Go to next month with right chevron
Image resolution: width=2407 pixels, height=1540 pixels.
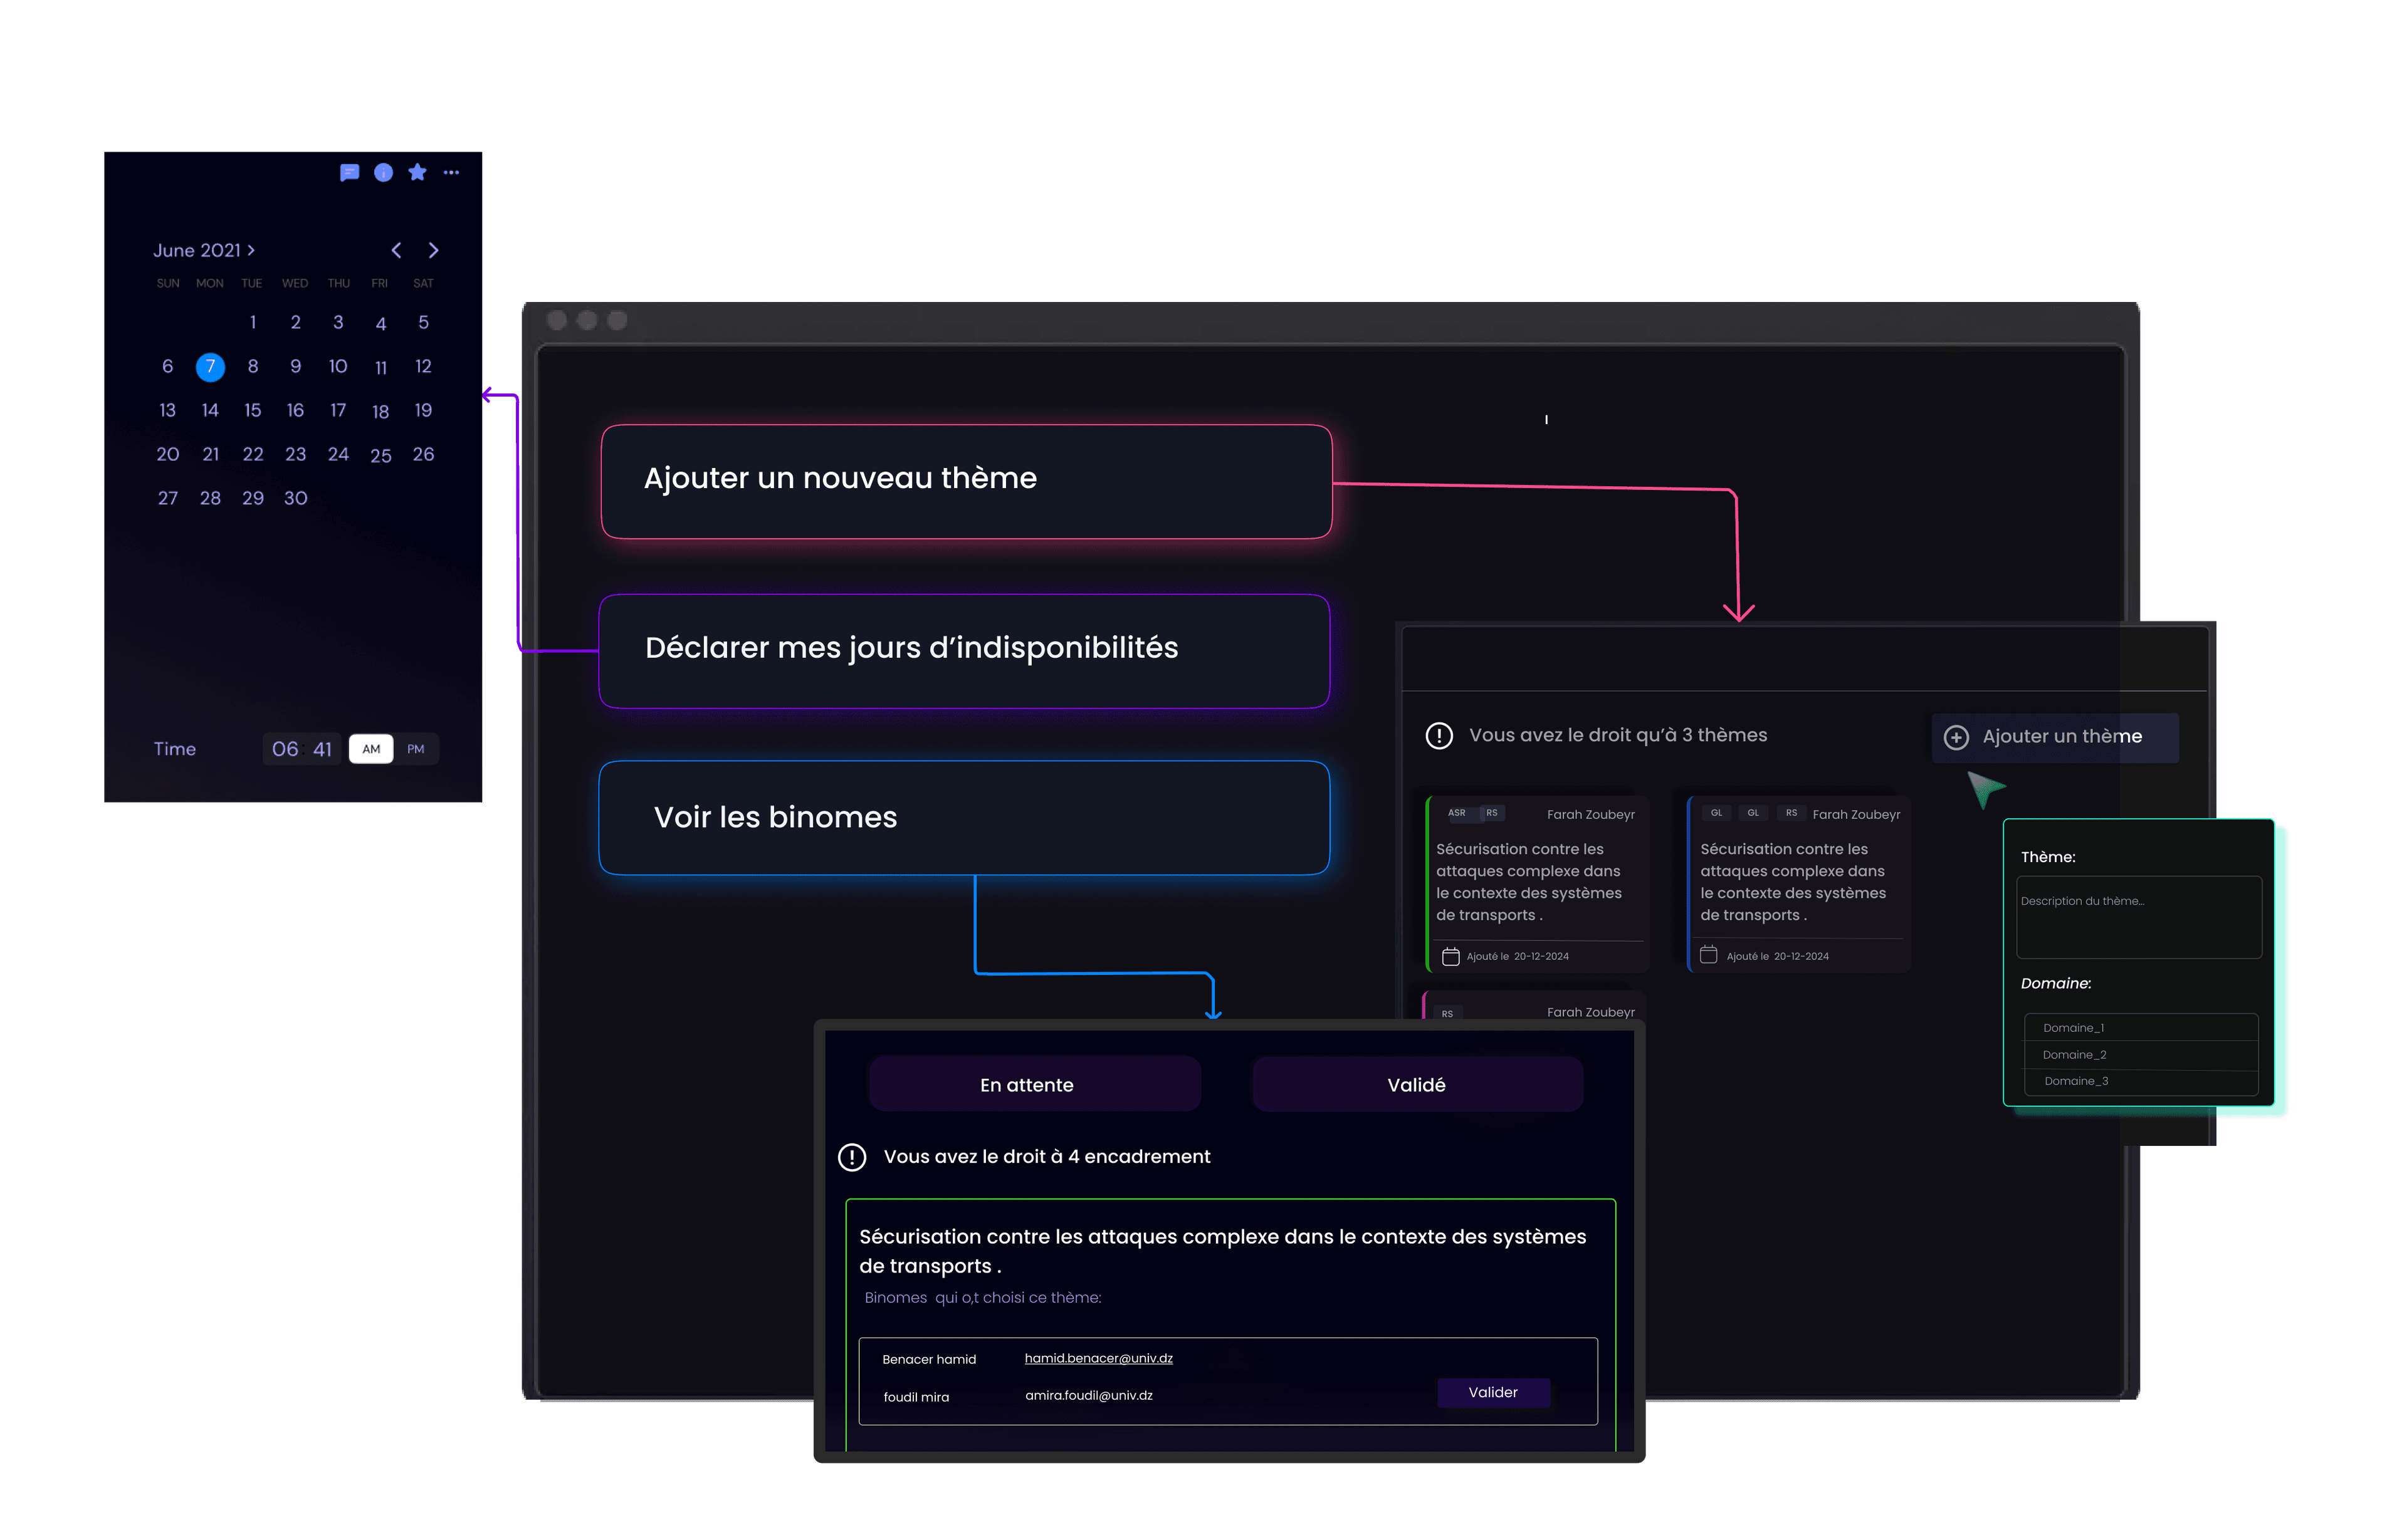[x=433, y=250]
